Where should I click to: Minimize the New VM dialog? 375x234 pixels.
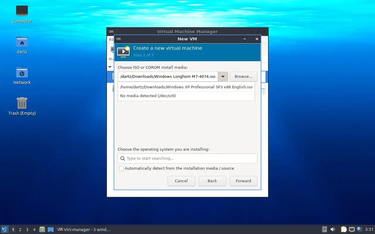coord(245,39)
